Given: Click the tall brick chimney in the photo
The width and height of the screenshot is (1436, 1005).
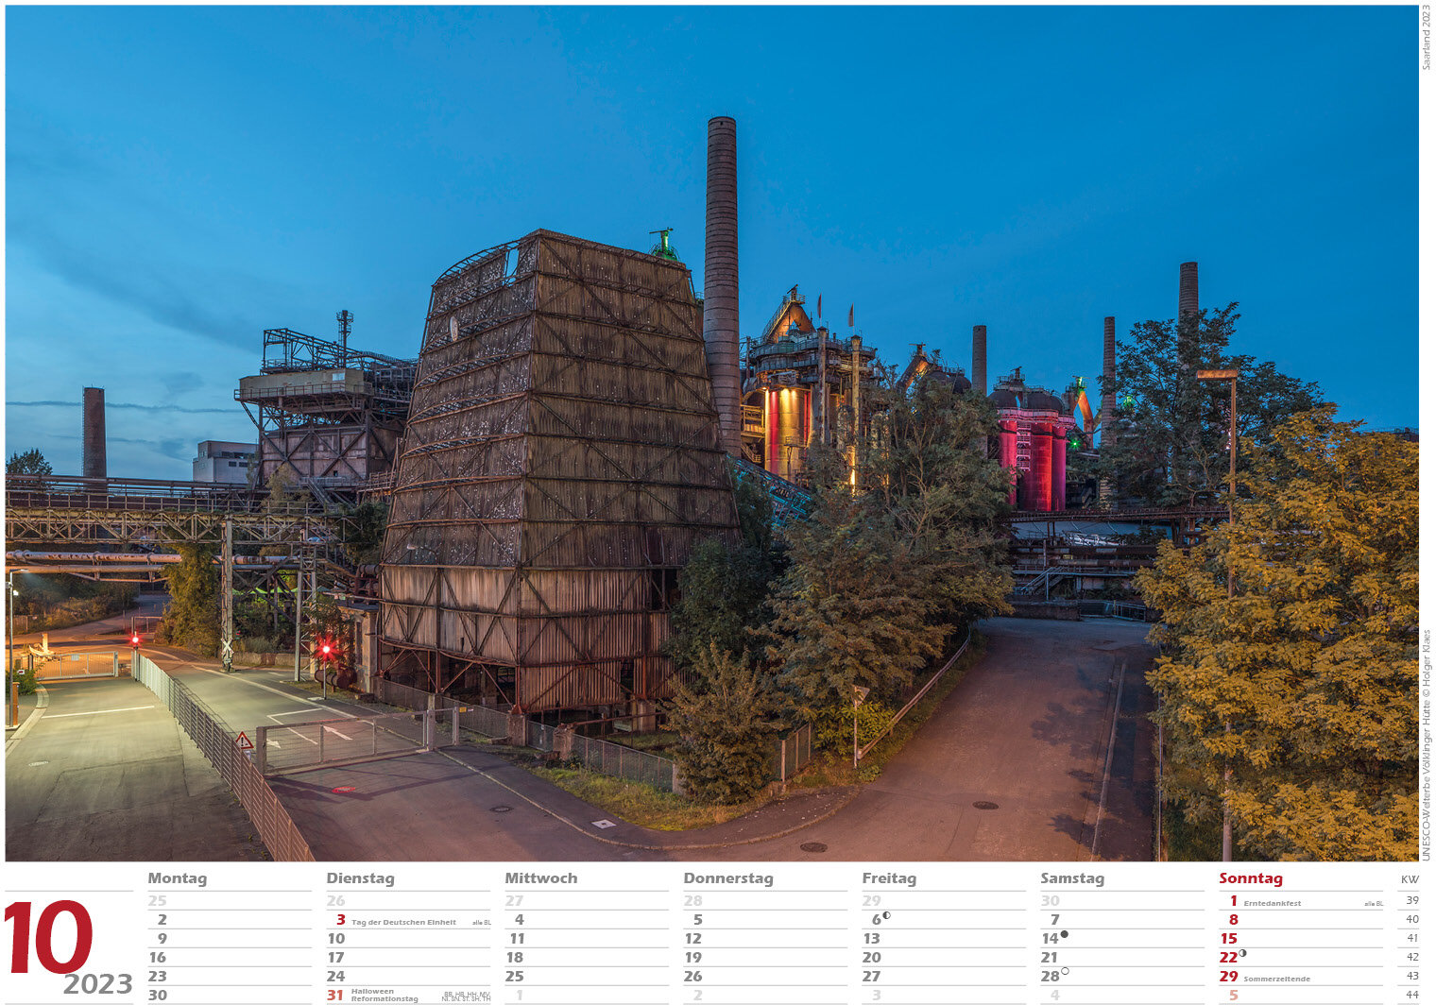Looking at the screenshot, I should click(722, 274).
